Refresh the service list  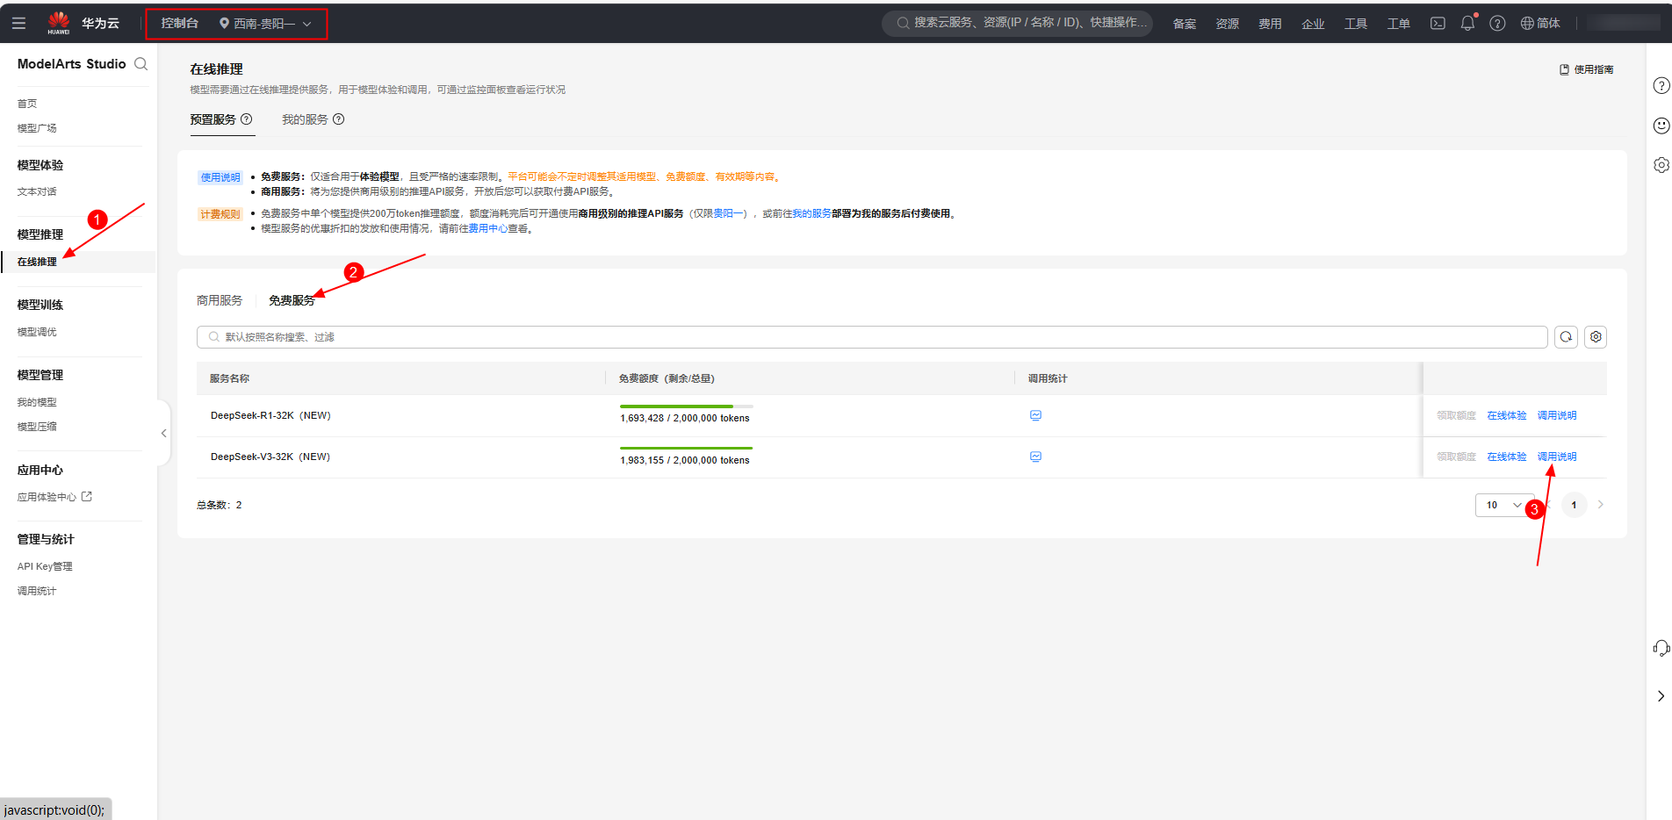[1566, 337]
